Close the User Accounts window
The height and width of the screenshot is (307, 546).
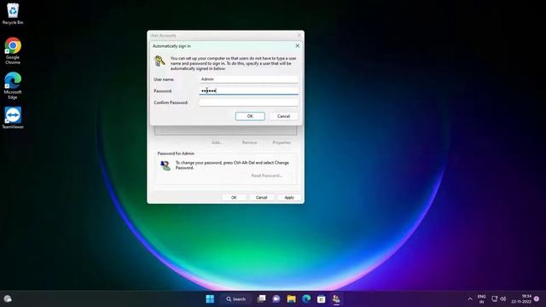299,36
